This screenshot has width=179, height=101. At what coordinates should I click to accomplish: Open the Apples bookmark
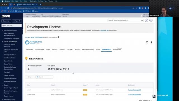(x=35, y=11)
